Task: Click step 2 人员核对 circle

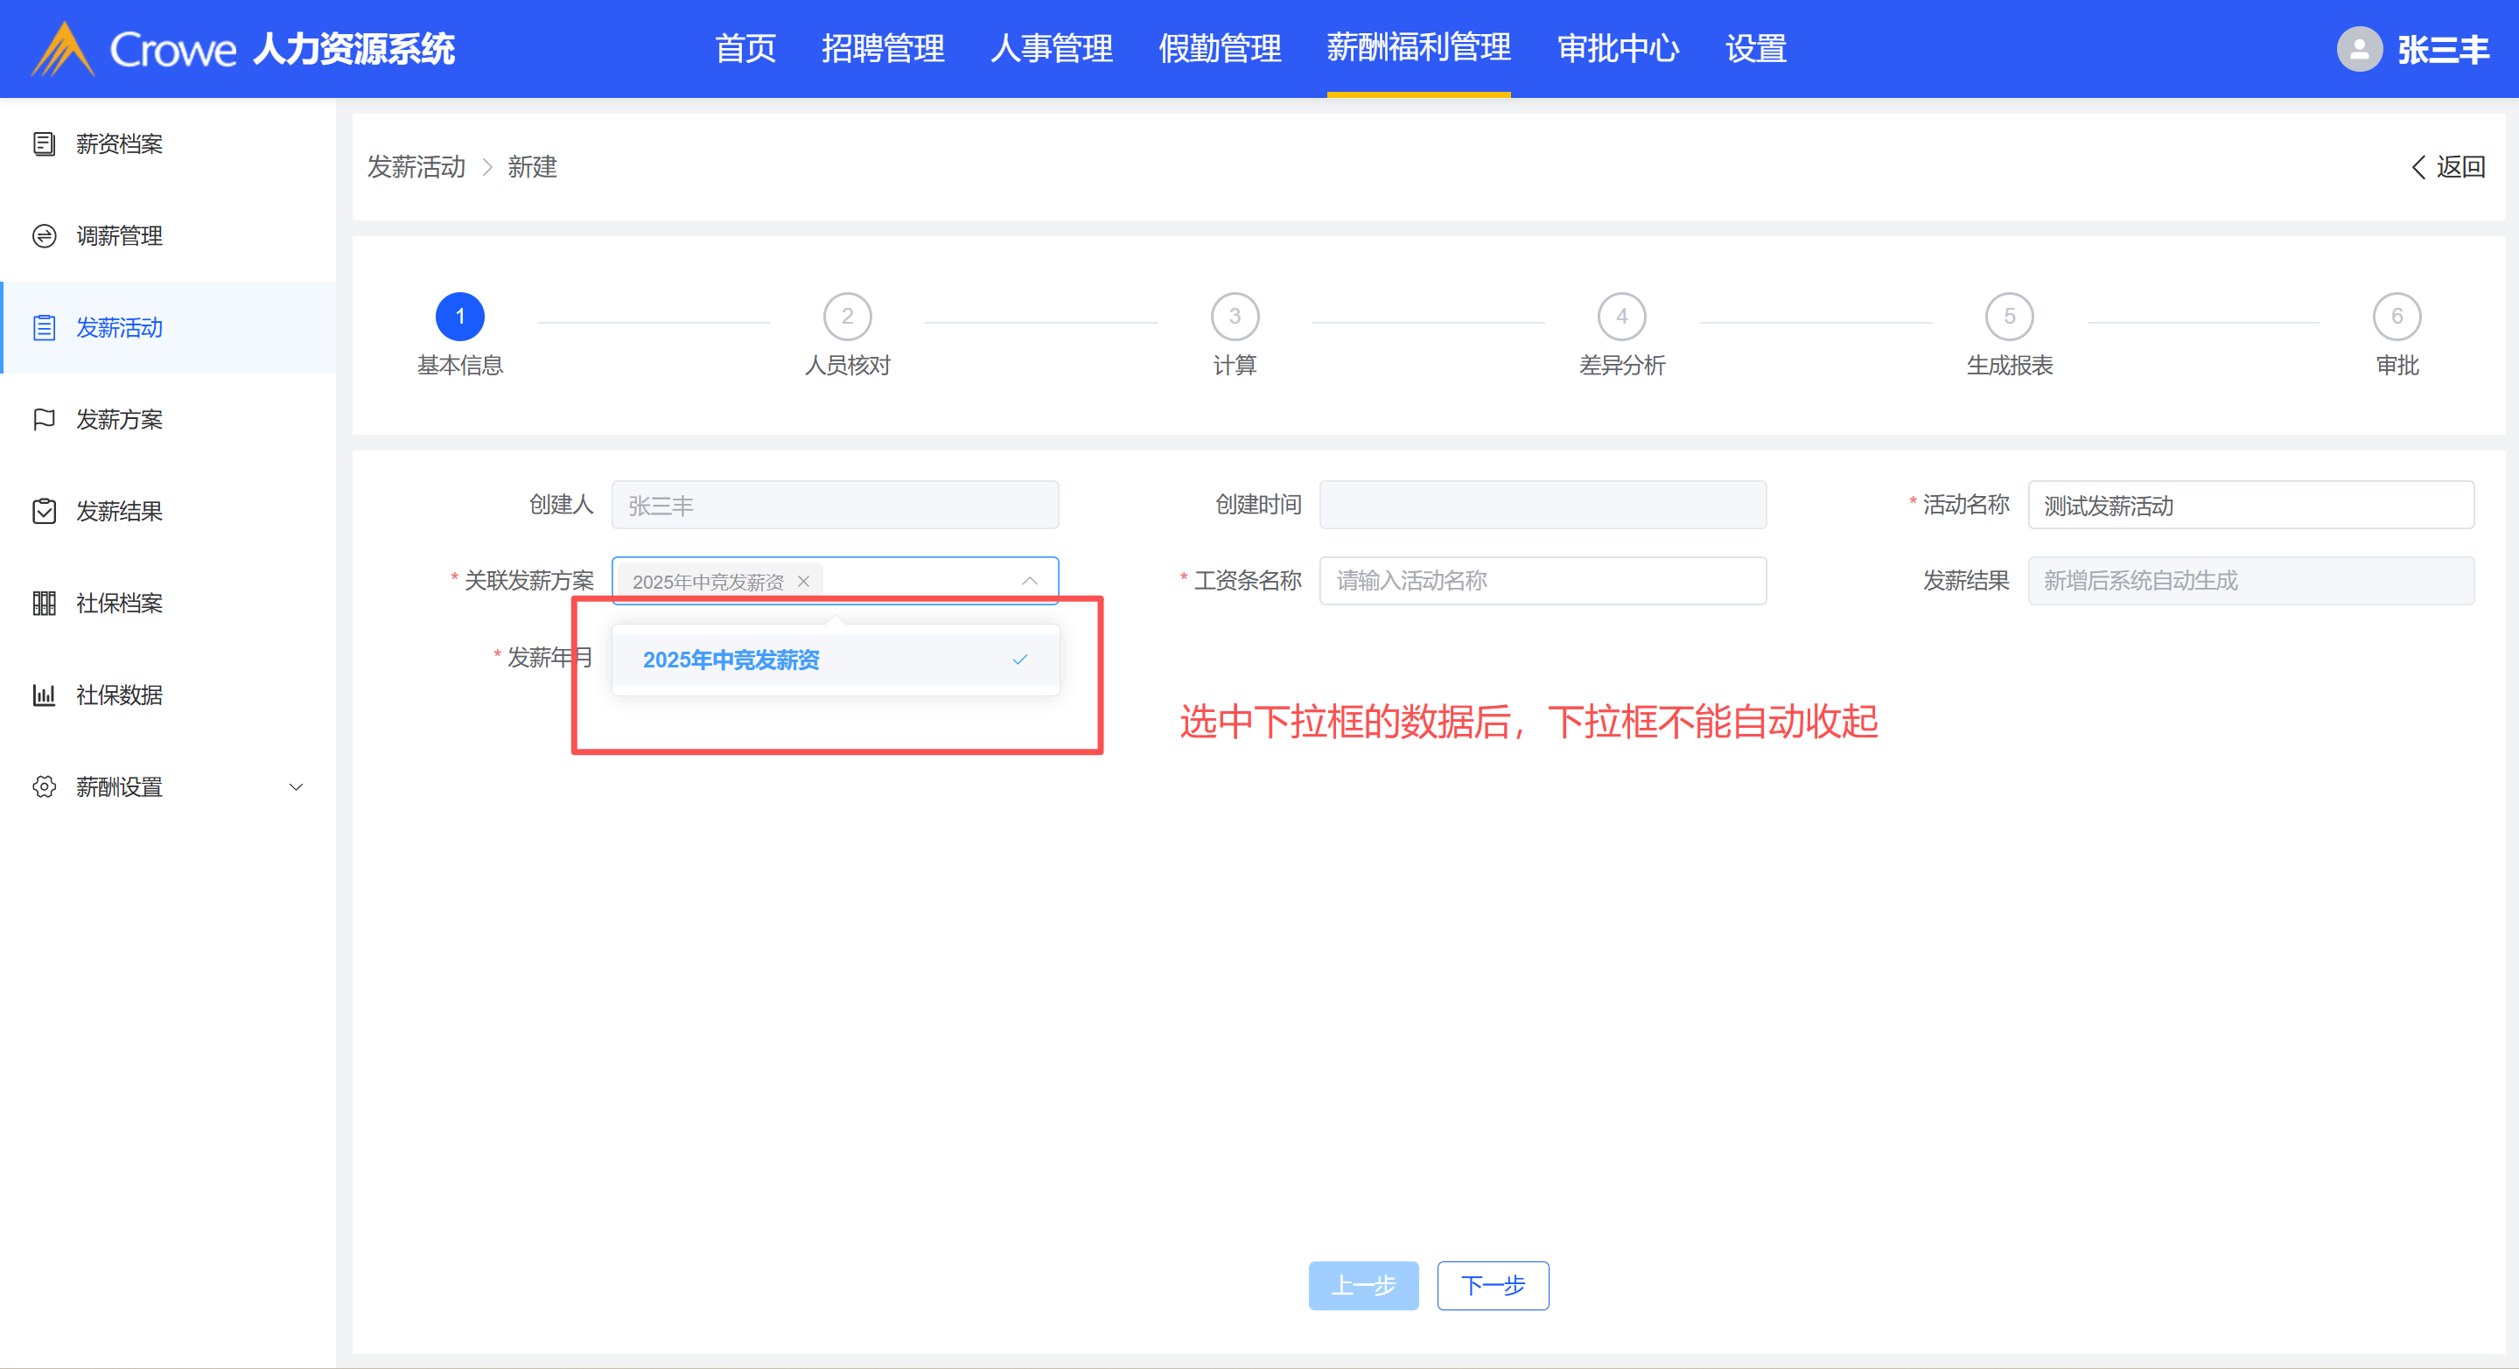Action: coord(847,317)
